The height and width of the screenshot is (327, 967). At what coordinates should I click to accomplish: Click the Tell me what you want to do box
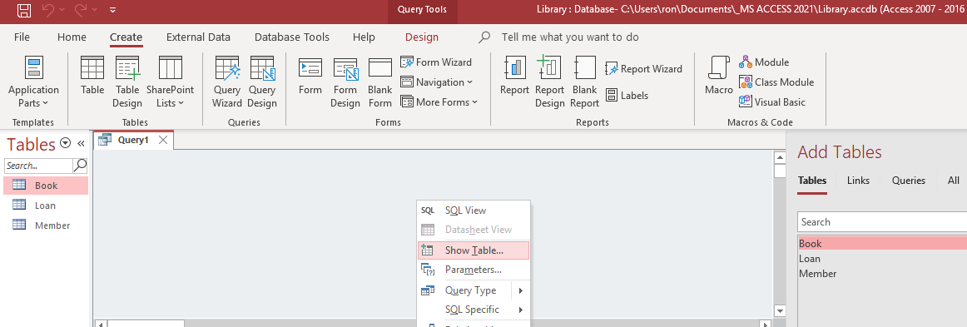(x=570, y=37)
